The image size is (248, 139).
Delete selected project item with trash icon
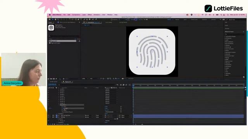pos(64,79)
